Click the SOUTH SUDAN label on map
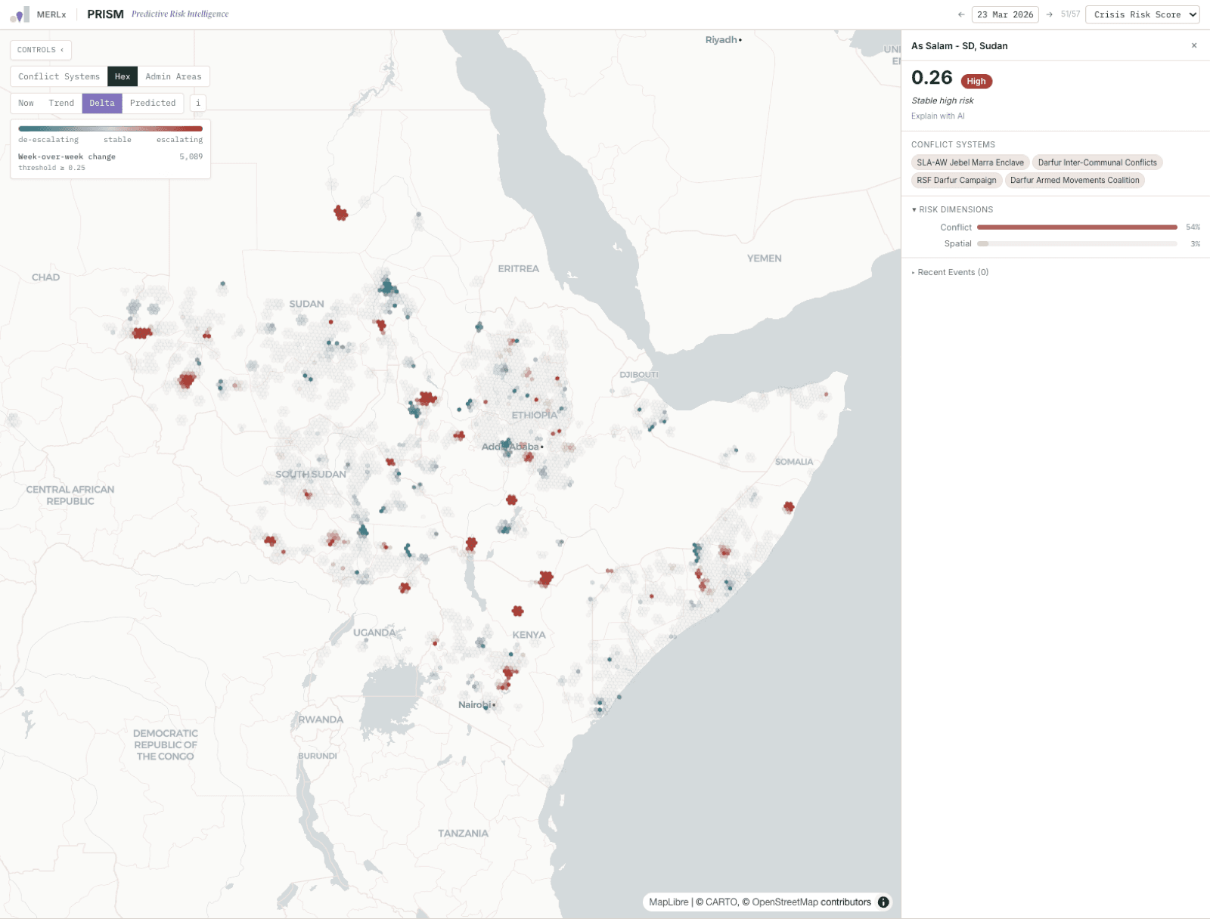Viewport: 1210px width, 919px height. [x=311, y=475]
